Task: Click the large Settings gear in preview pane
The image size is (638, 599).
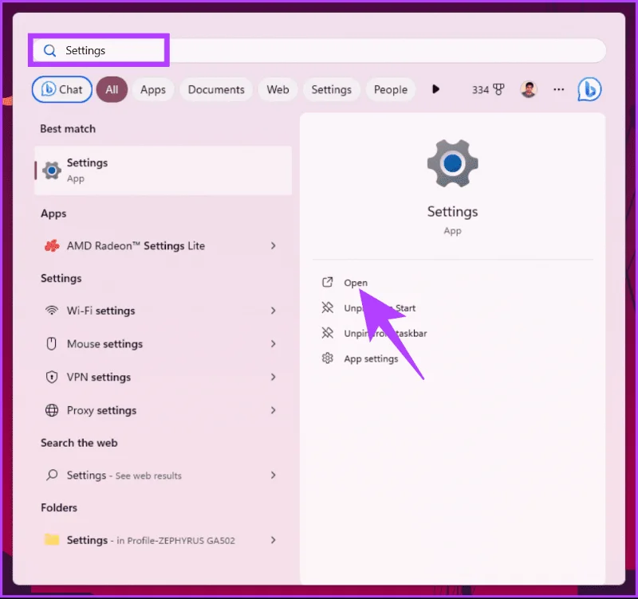Action: tap(452, 163)
